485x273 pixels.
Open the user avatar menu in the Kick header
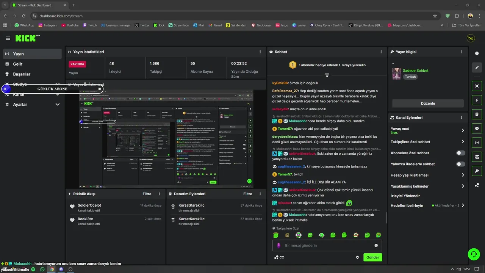tap(471, 38)
